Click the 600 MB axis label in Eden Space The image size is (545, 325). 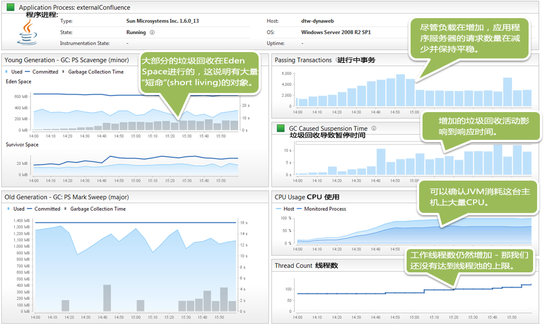click(21, 96)
